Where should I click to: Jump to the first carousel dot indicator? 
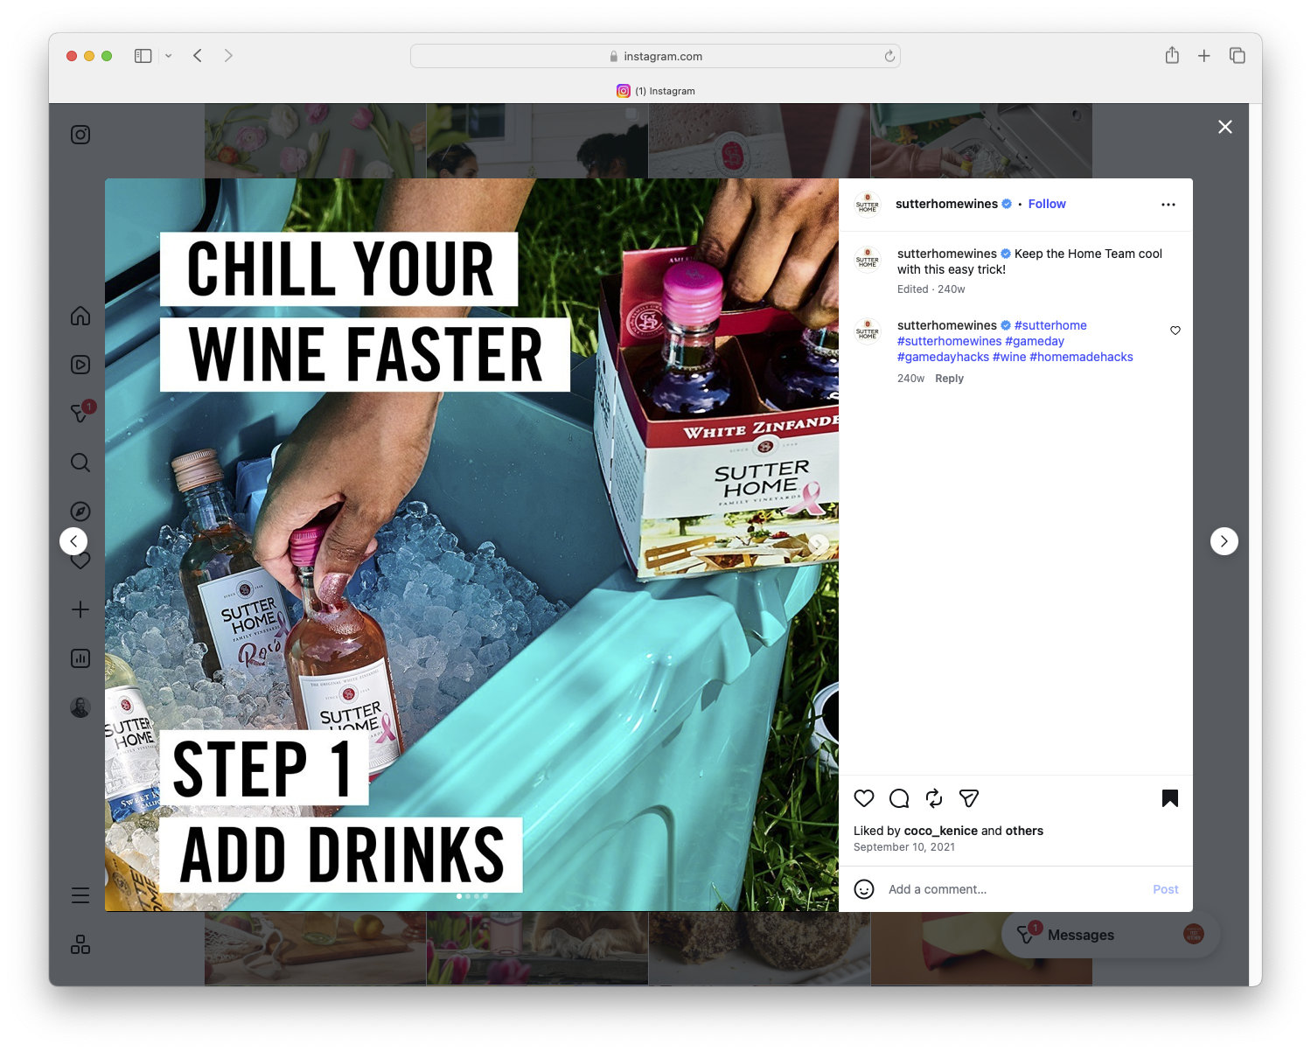tap(458, 895)
